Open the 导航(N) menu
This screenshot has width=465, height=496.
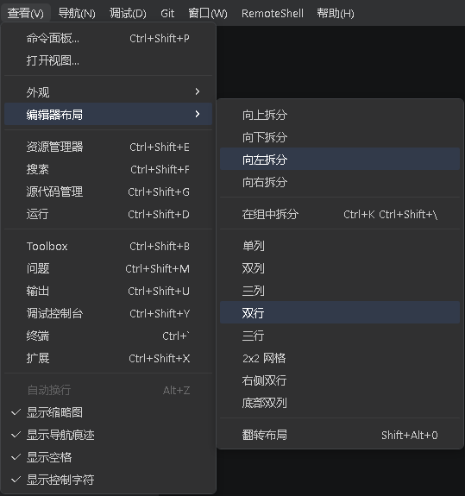[77, 13]
